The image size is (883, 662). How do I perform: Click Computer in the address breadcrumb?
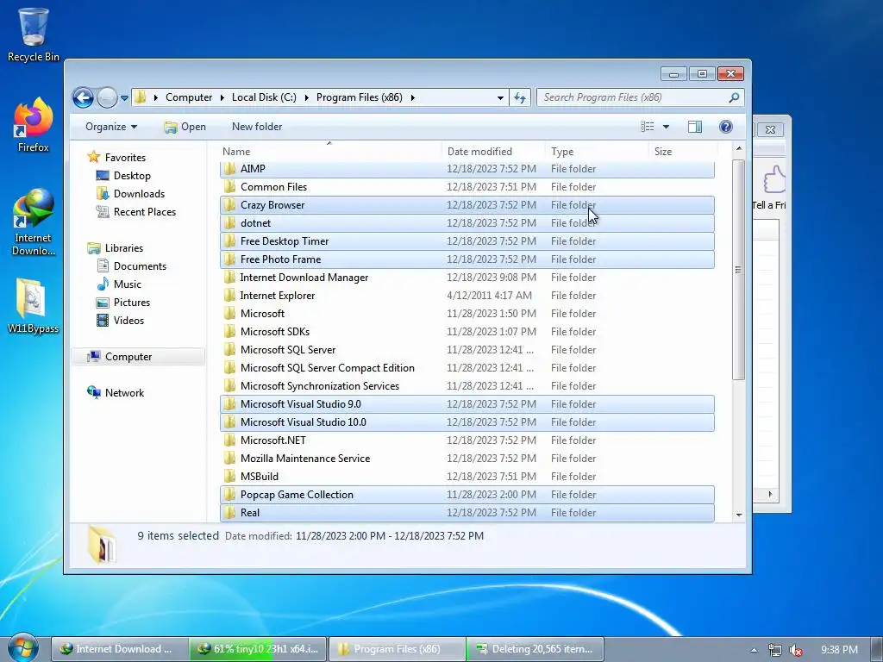click(x=189, y=98)
